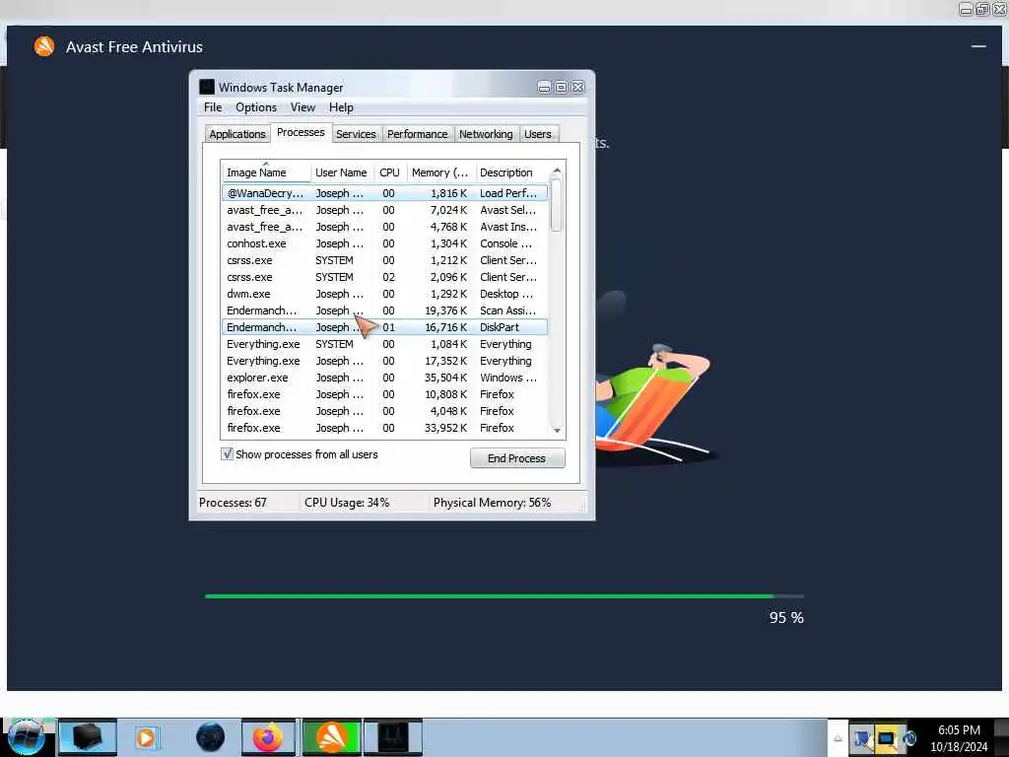The width and height of the screenshot is (1009, 757).
Task: Open the Windows Start orb
Action: [27, 737]
